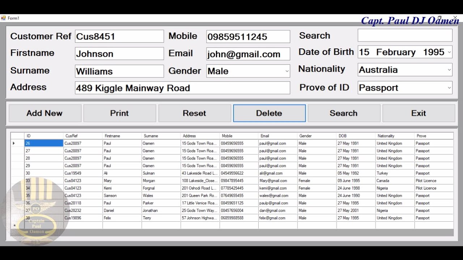The width and height of the screenshot is (463, 260).
Task: Click the grid's Email column header
Action: coord(278,136)
